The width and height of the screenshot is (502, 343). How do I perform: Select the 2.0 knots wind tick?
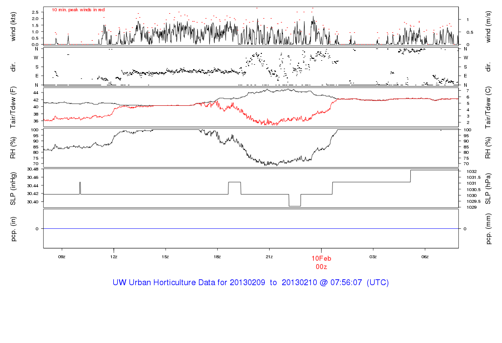coord(35,19)
